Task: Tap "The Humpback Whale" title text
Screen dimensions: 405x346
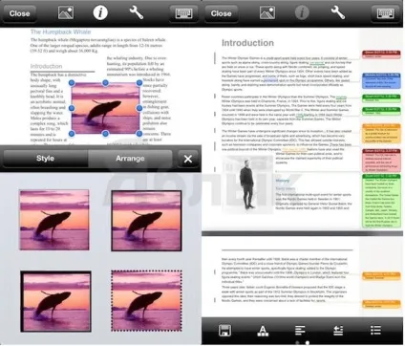Action: [x=60, y=32]
